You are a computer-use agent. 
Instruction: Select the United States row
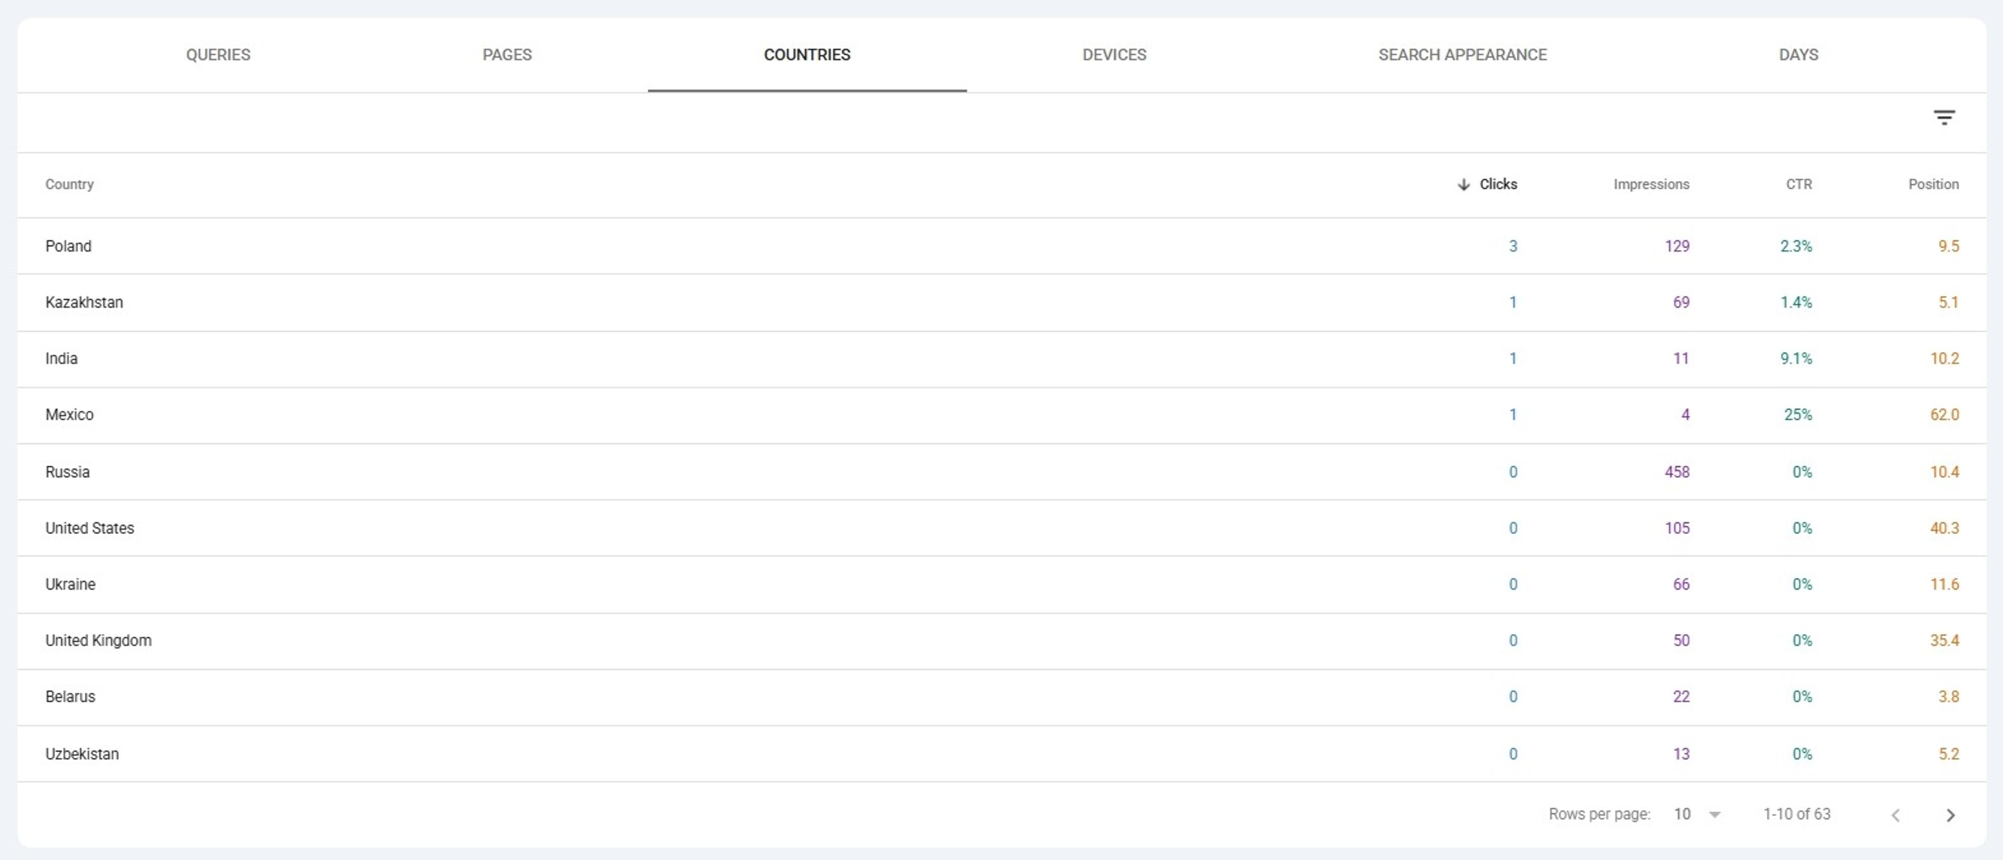pyautogui.click(x=1001, y=528)
